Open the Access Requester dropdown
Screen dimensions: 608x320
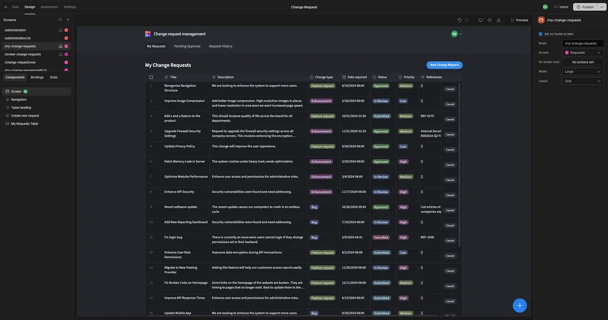[583, 53]
